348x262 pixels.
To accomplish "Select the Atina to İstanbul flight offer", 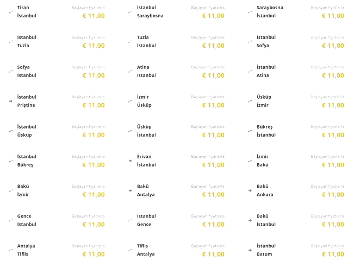I will pos(176,71).
